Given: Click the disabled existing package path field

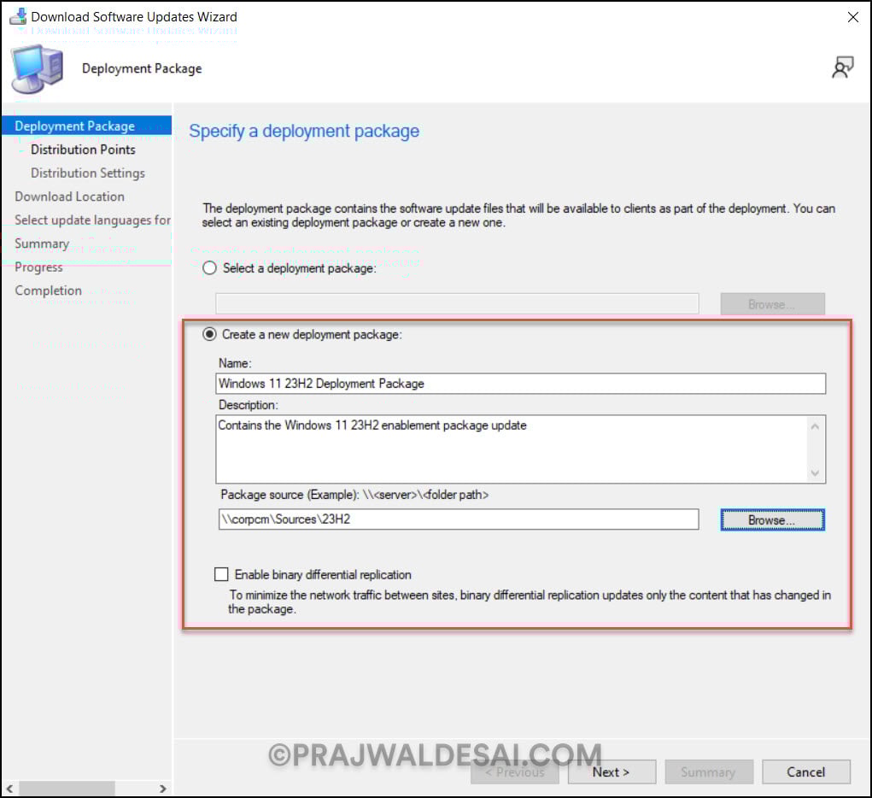Looking at the screenshot, I should point(457,304).
